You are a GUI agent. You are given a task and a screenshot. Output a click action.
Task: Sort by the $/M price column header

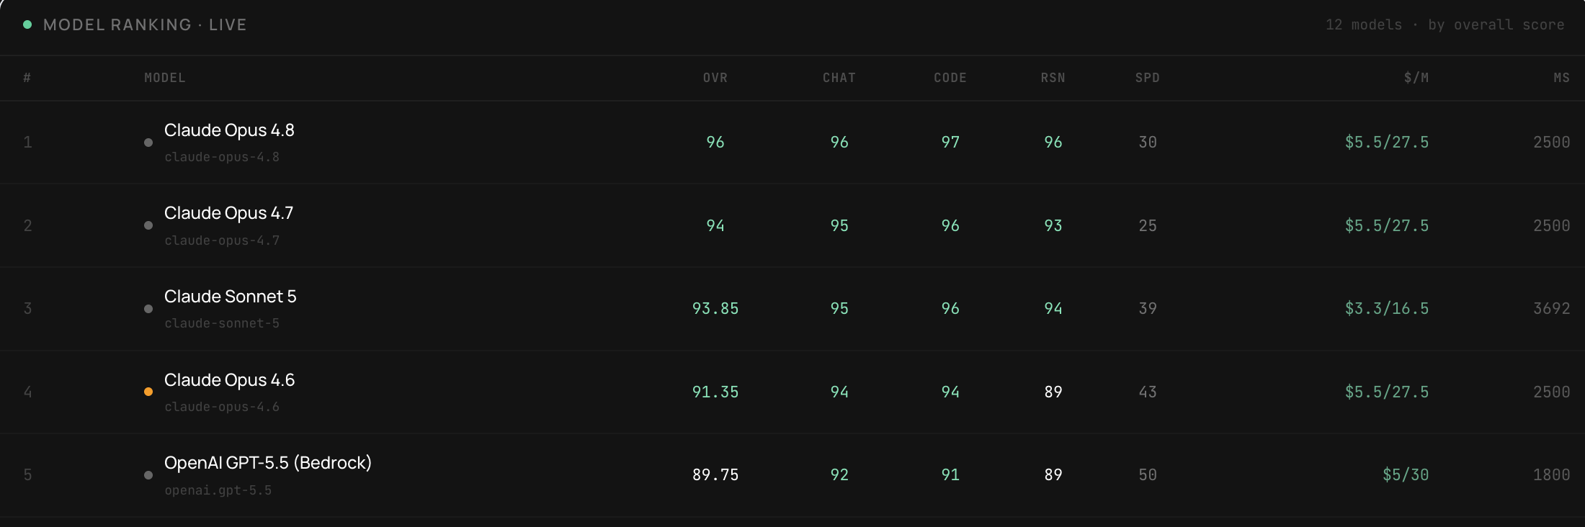click(1416, 78)
